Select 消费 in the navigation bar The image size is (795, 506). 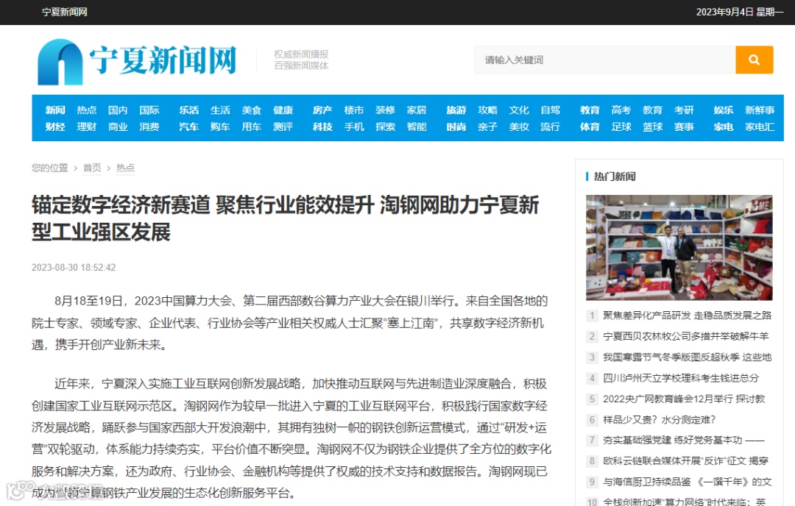tap(149, 126)
